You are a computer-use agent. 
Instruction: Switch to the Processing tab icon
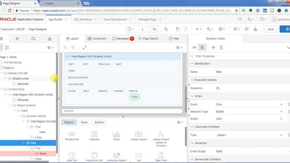click(x=33, y=38)
